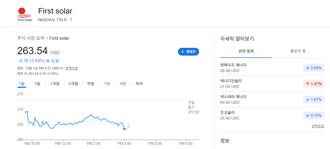Switch chart to 5일 range

(37, 84)
